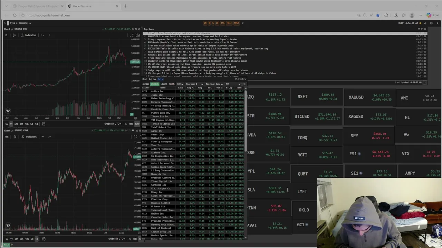Click MOST button in top toolbar
Image resolution: width=442 pixels, height=248 pixels.
click(x=237, y=23)
